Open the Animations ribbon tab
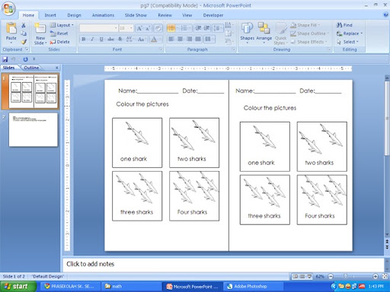The height and width of the screenshot is (292, 390). pos(103,15)
